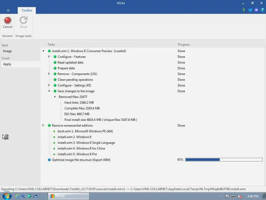This screenshot has width=266, height=200.
Task: Click the green dot beside install.wim 2. Windows 8
Action: coord(54,137)
